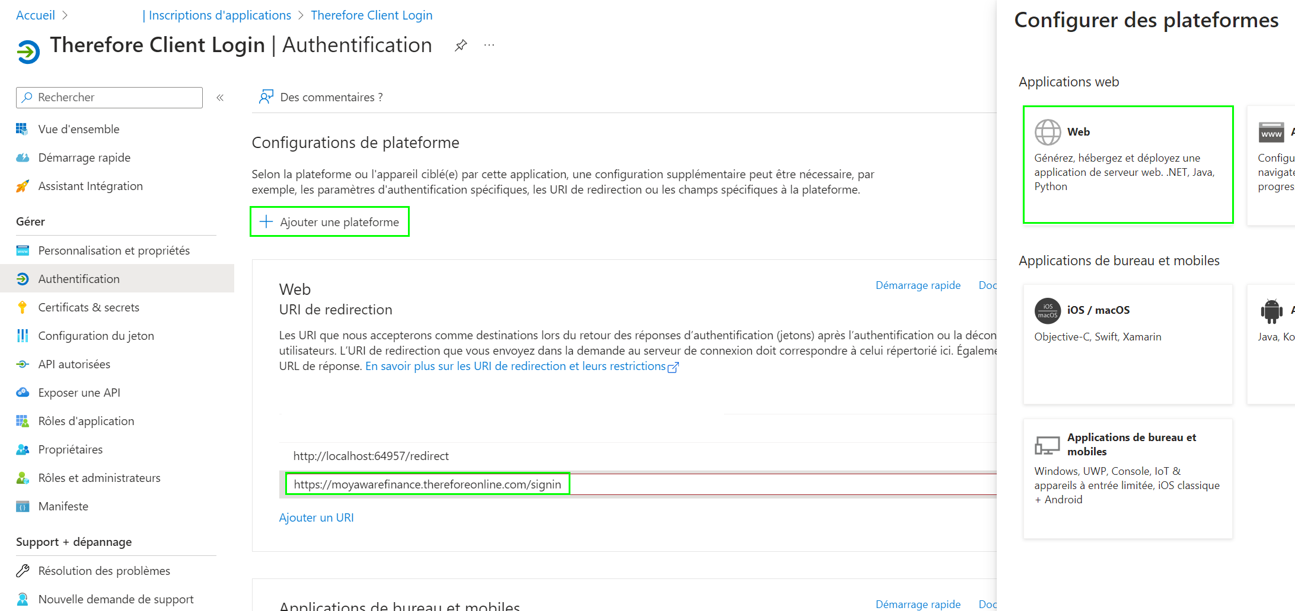Click the Accueil breadcrumb link
Screen dimensions: 1295x611
click(x=36, y=15)
